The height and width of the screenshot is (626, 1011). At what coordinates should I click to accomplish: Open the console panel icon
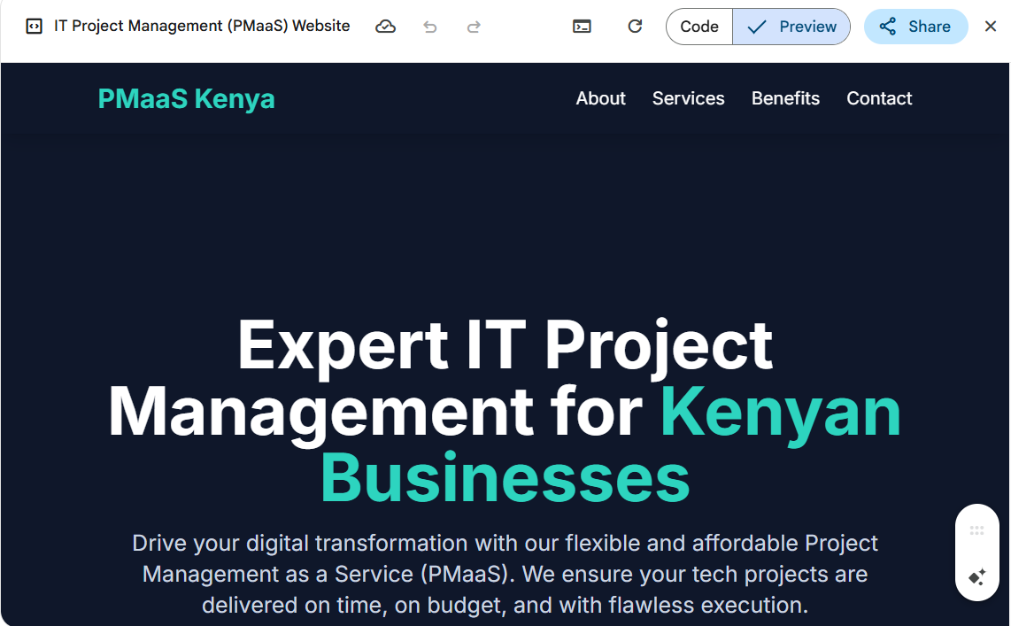[582, 27]
